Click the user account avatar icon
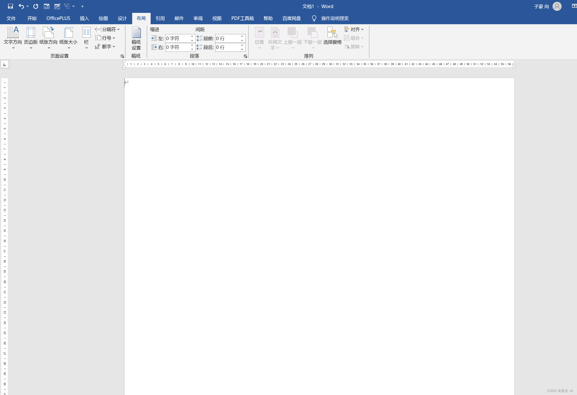 [x=557, y=6]
